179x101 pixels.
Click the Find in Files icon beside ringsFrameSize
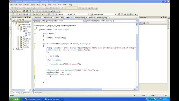coord(92,14)
